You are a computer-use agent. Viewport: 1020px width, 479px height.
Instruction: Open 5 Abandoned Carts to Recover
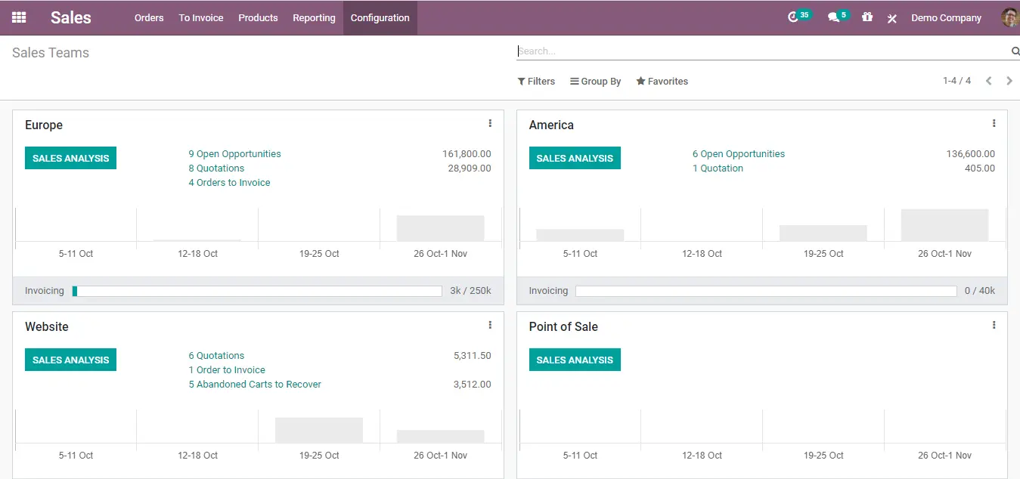click(x=255, y=384)
